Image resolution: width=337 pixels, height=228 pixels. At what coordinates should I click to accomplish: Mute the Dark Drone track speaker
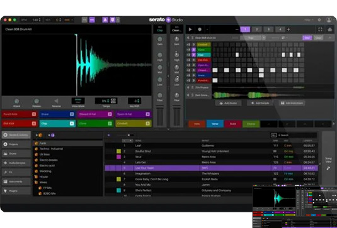pyautogui.click(x=188, y=95)
